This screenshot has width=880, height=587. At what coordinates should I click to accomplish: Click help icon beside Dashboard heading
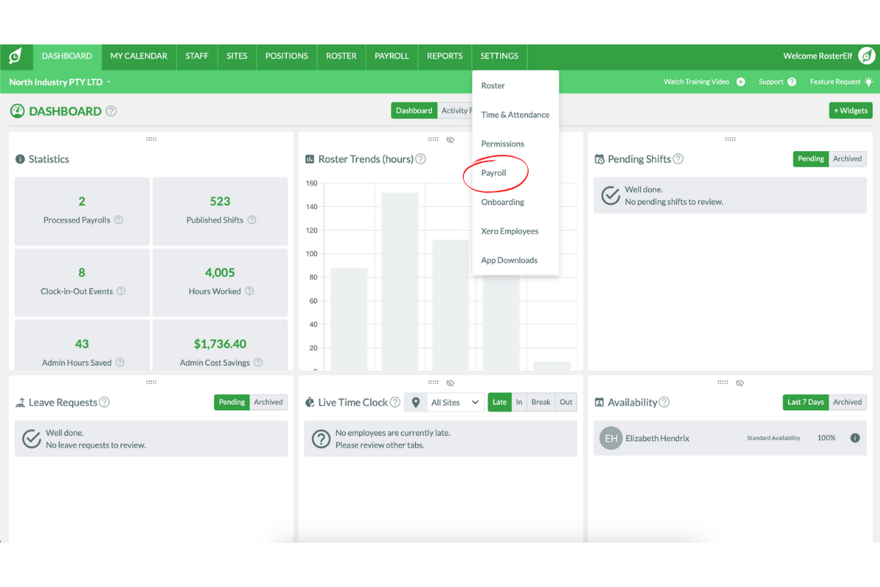111,112
